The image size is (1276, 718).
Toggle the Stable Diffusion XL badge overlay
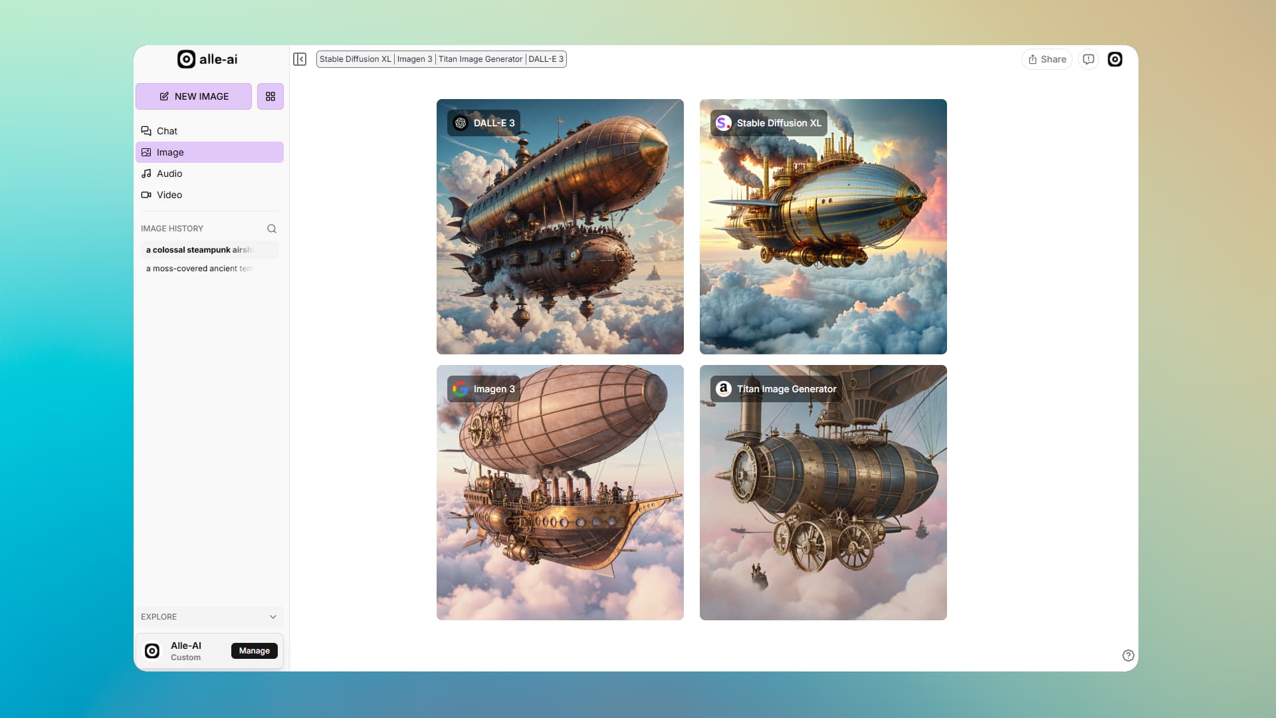tap(768, 123)
